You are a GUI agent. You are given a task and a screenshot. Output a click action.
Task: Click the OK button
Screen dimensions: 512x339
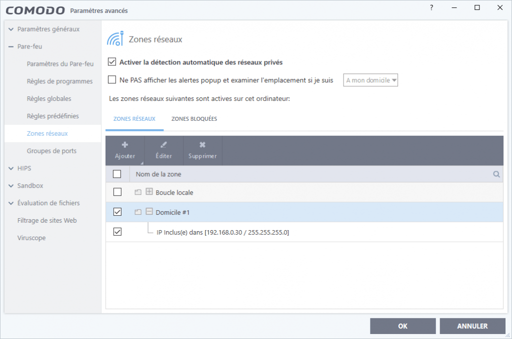[x=402, y=326]
